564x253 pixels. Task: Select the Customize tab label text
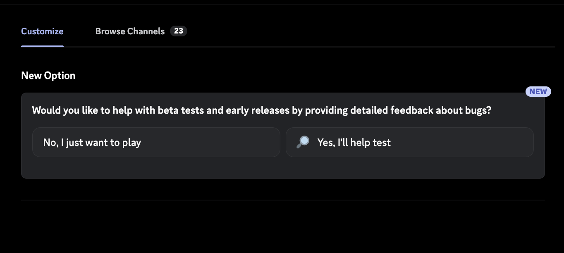pyautogui.click(x=42, y=31)
